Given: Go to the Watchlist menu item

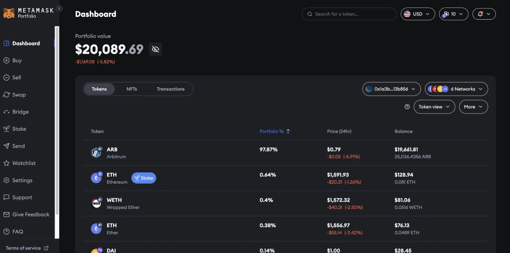Looking at the screenshot, I should pyautogui.click(x=24, y=163).
